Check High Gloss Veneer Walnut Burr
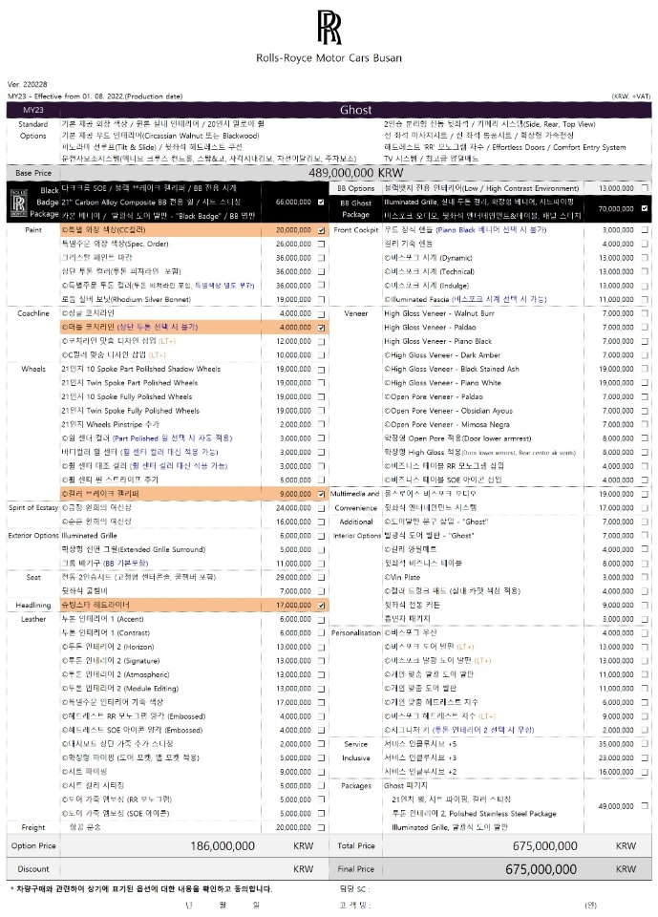This screenshot has width=658, height=917. click(645, 313)
